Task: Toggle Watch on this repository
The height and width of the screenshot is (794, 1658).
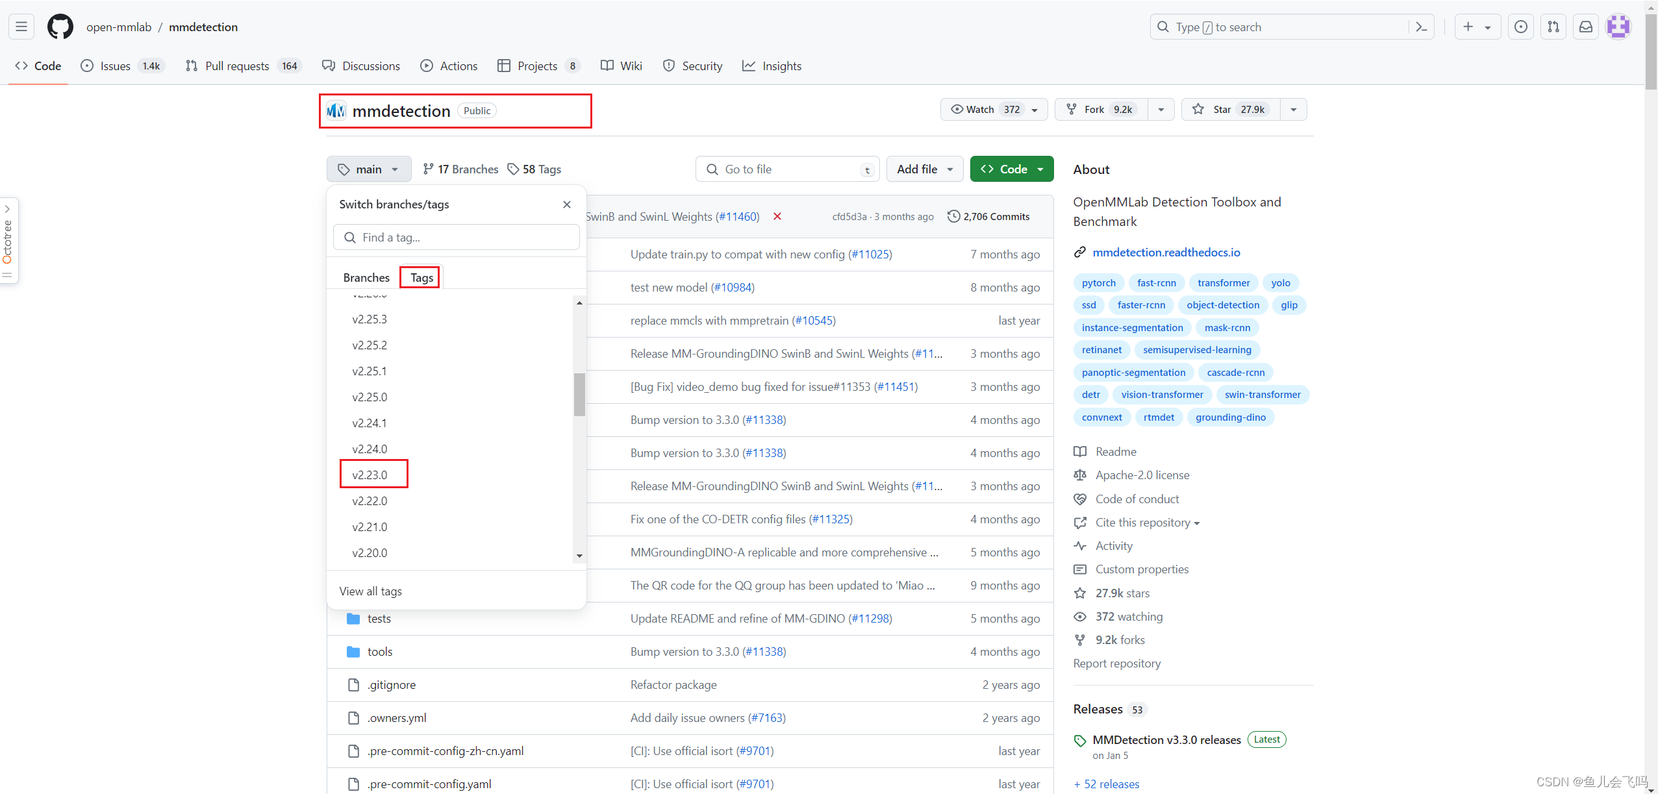Action: pos(984,109)
